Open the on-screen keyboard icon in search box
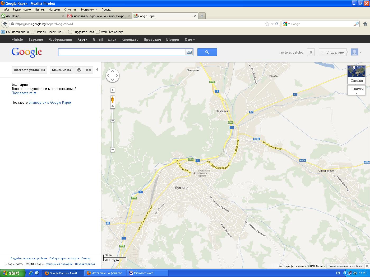Viewport: 370px width, 277px height. (x=189, y=52)
